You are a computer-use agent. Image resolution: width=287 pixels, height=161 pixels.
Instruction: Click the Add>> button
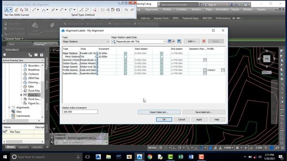click(x=191, y=41)
